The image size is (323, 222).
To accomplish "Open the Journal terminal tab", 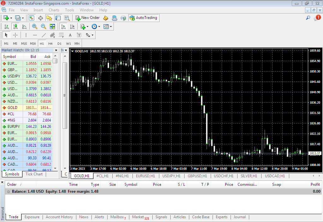I will [x=240, y=217].
